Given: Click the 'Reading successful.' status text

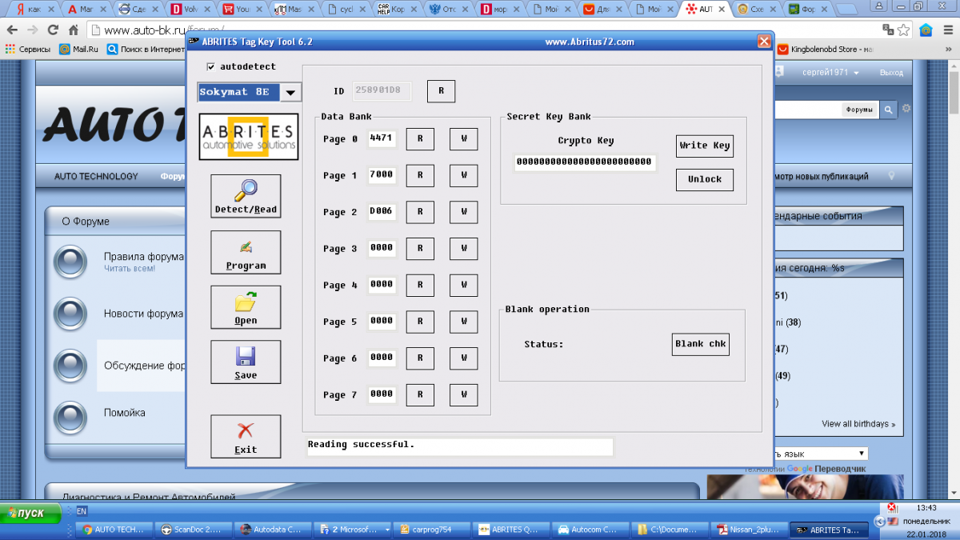Looking at the screenshot, I should pos(361,444).
